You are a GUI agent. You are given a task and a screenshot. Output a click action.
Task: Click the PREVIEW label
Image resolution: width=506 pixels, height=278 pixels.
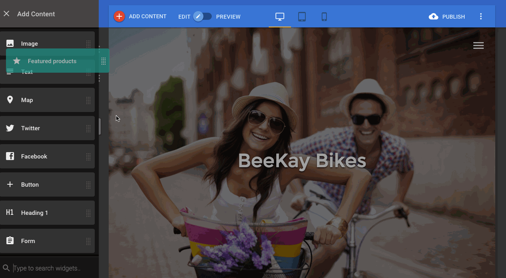click(x=228, y=17)
